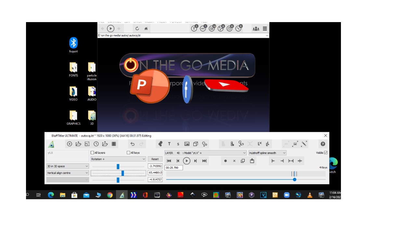
Task: Click the linked circles layer icon
Action: 204,144
